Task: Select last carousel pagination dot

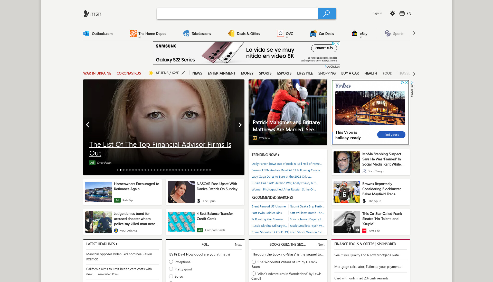Action: 210,170
